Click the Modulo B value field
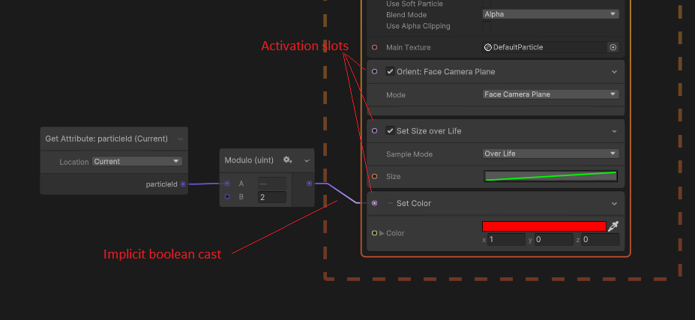This screenshot has height=320, width=695. 271,197
